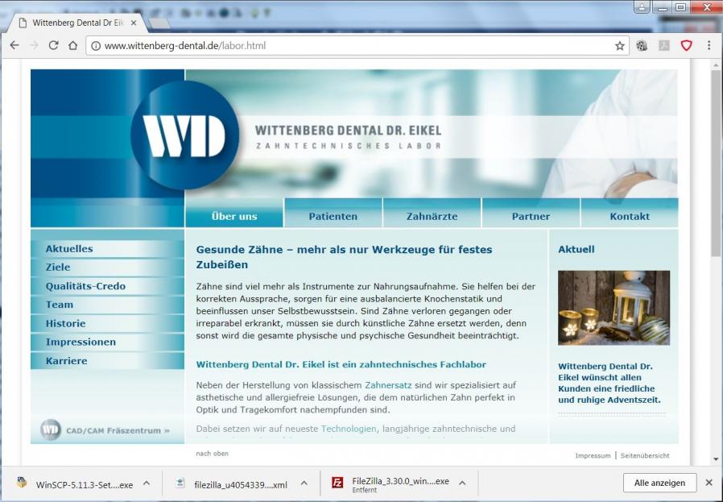
Task: Follow the CAD/CAM Fräszentrum link
Action: tap(118, 430)
